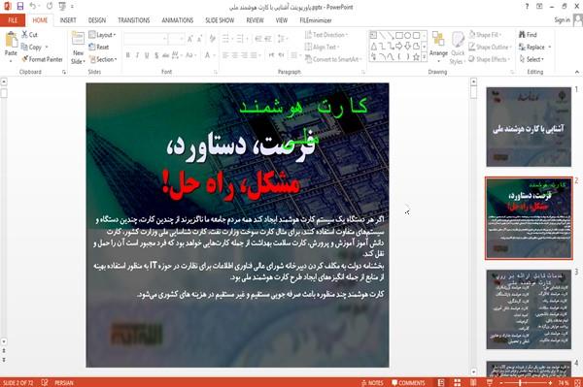Switch to the SLIDE SHOW tab
583x387 pixels.
click(220, 20)
